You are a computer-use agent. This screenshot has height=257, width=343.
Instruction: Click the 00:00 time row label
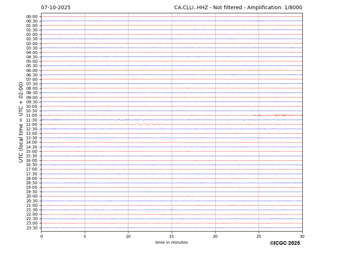[31, 17]
